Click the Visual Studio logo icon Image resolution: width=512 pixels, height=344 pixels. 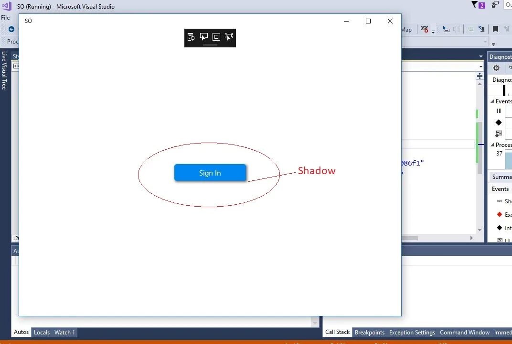click(7, 6)
